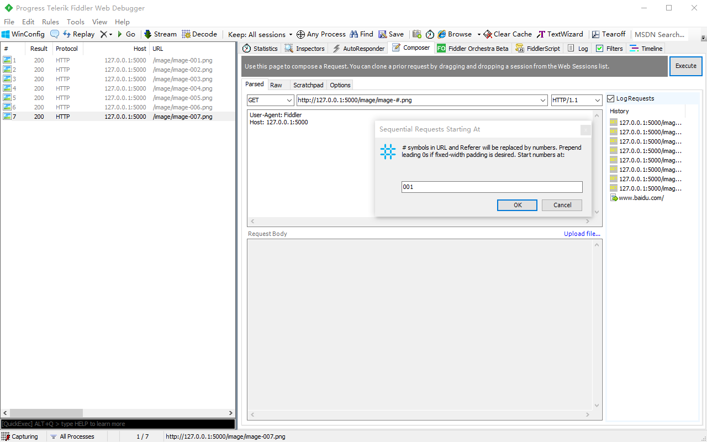Click All Processes status bar filter
This screenshot has width=707, height=442.
click(x=72, y=436)
